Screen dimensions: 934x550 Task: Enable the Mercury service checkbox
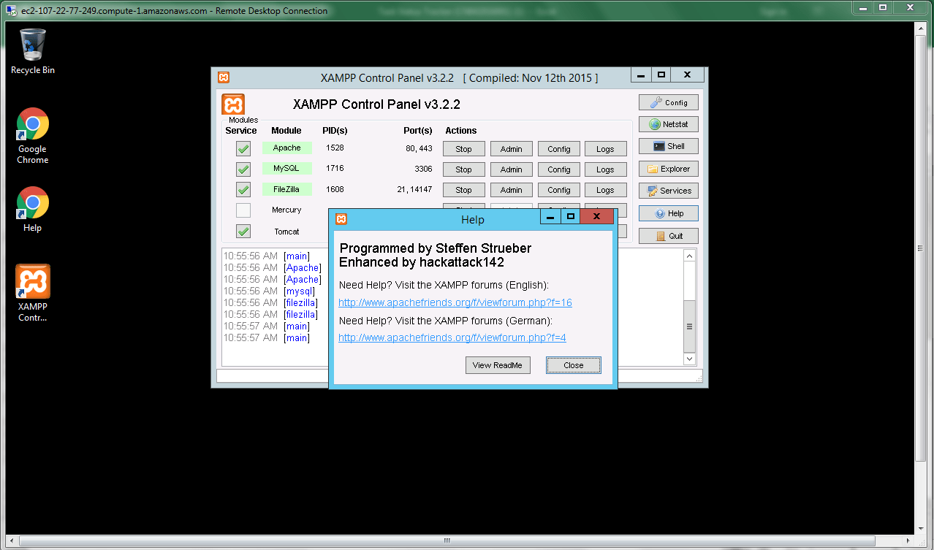(243, 210)
